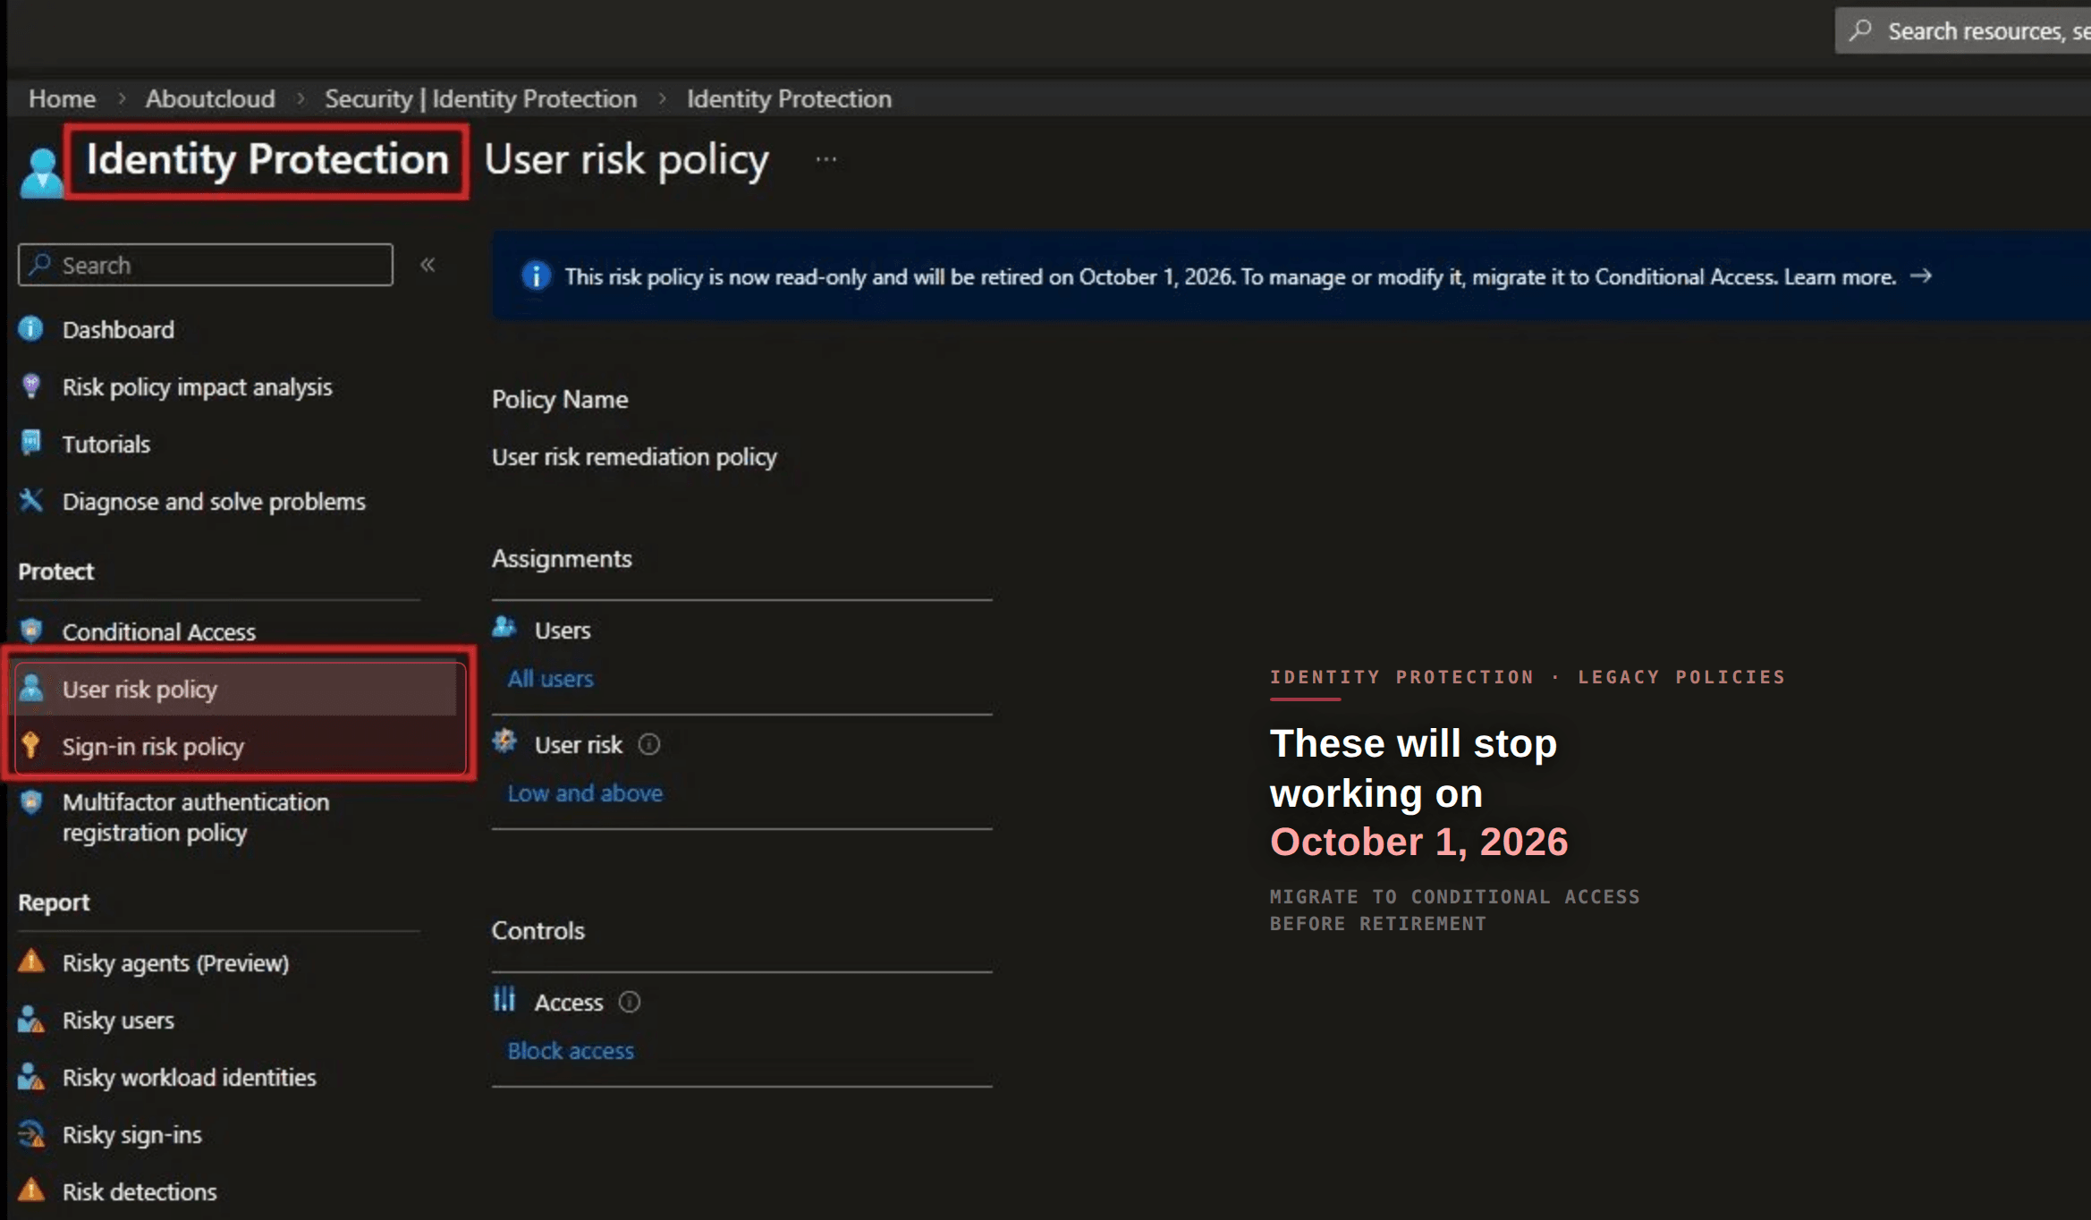2091x1220 pixels.
Task: Click the magnifier icon in the global search bar
Action: tap(1860, 30)
